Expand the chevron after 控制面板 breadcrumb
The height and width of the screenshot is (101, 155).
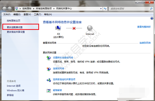tap(34, 9)
